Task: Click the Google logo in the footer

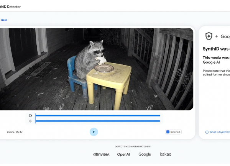Action: 145,154
